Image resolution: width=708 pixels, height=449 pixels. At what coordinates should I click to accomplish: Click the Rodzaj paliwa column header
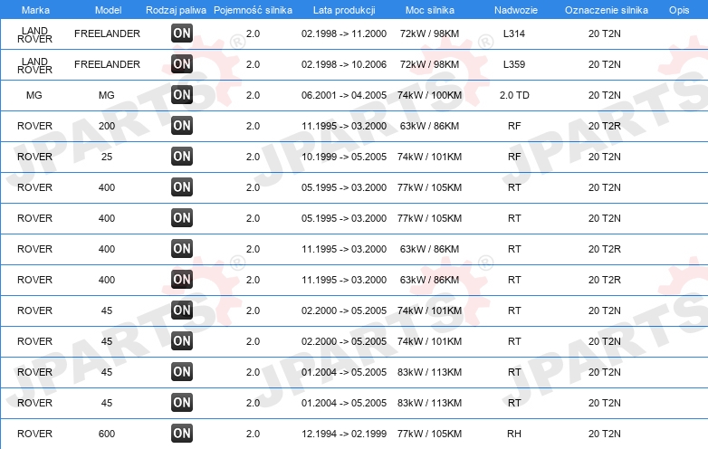(x=176, y=10)
